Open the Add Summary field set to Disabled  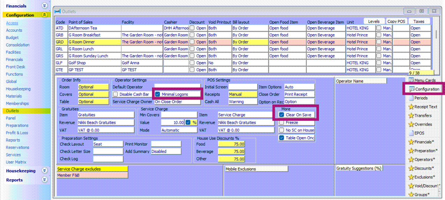point(166,151)
